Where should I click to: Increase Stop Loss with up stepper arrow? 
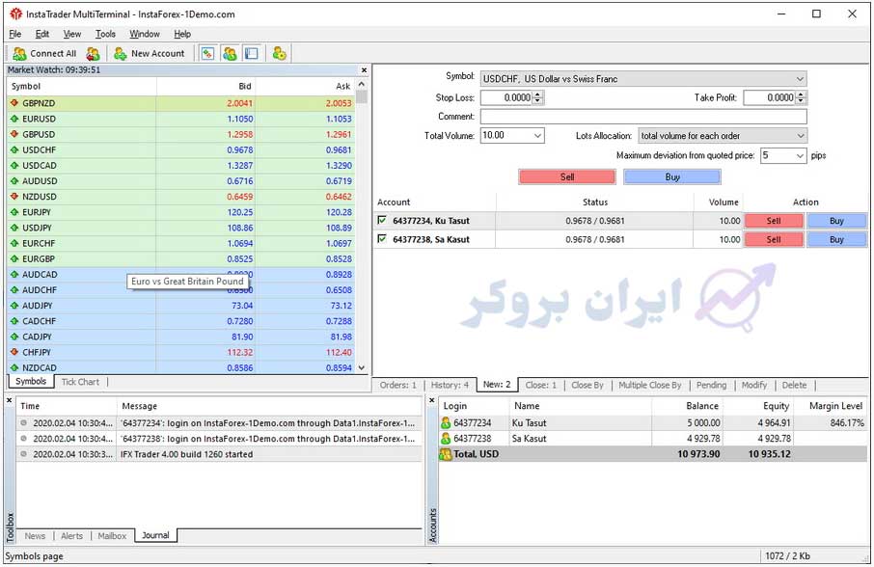(x=537, y=94)
